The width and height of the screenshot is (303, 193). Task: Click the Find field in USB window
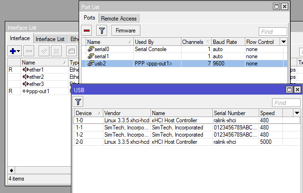coord(286,103)
